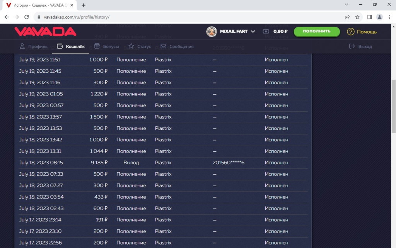Click the date July 19, 2023 00:57
Image resolution: width=396 pixels, height=248 pixels.
point(41,105)
